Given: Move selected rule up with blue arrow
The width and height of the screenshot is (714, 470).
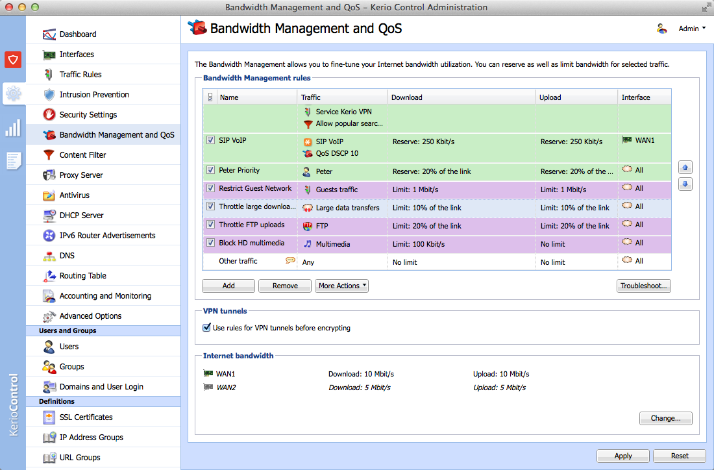Looking at the screenshot, I should pos(685,167).
